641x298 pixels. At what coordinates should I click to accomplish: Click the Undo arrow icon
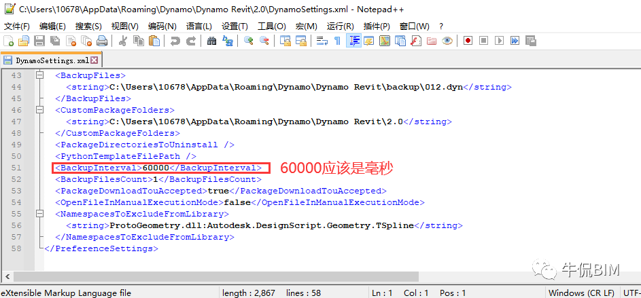point(175,41)
